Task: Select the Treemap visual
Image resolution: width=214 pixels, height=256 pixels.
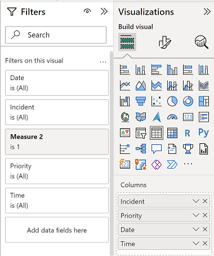Action: pos(204,101)
